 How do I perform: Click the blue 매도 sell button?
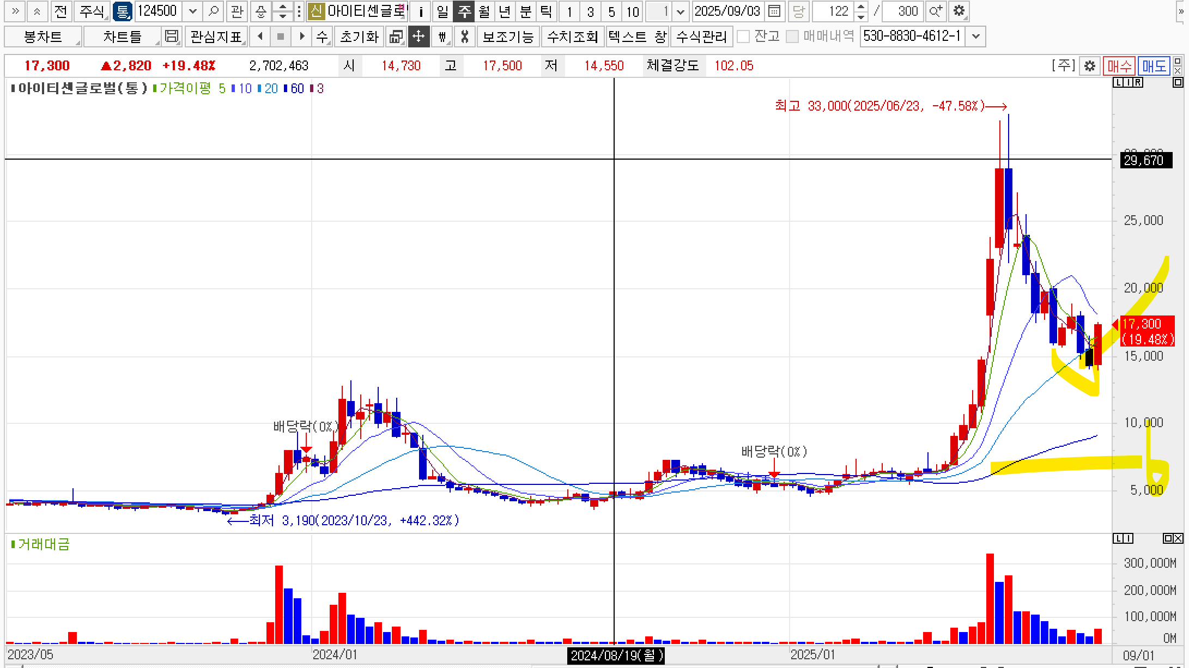pyautogui.click(x=1154, y=66)
